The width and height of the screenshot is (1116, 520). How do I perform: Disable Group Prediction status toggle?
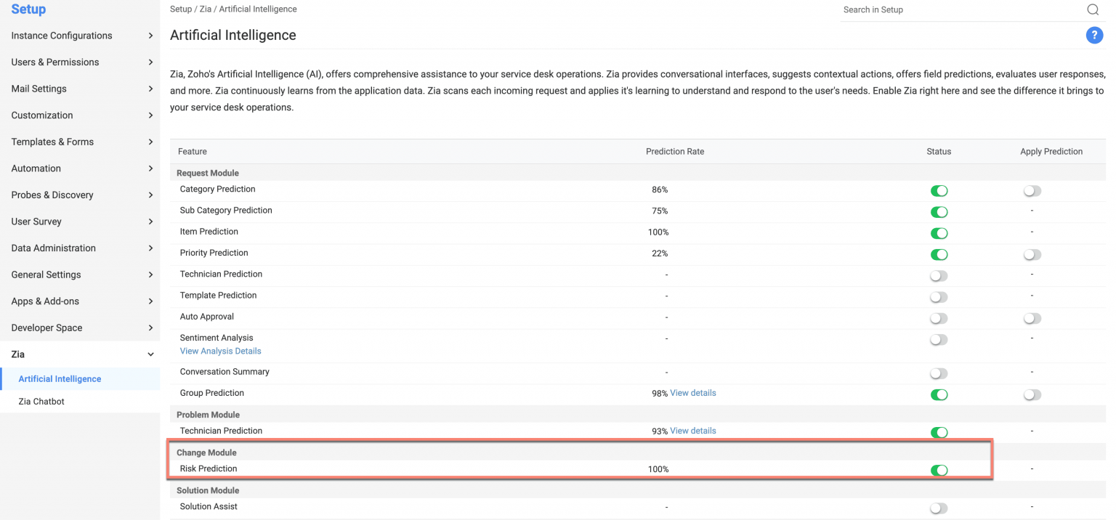point(939,394)
